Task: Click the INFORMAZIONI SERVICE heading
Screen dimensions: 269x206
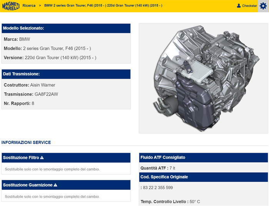Action: pos(26,142)
